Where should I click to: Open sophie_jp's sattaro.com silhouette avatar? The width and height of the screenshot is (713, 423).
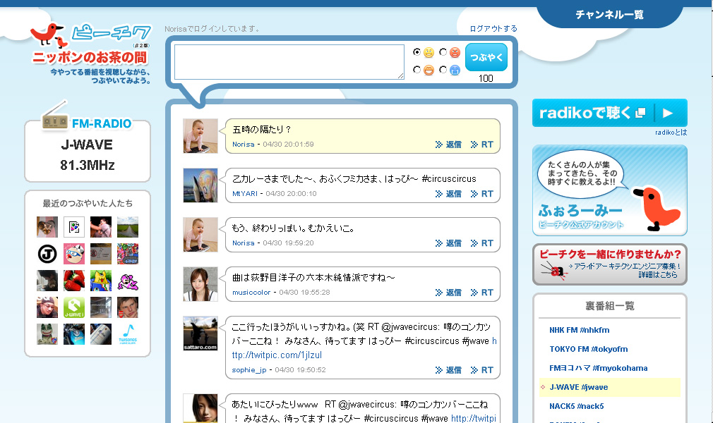click(200, 333)
